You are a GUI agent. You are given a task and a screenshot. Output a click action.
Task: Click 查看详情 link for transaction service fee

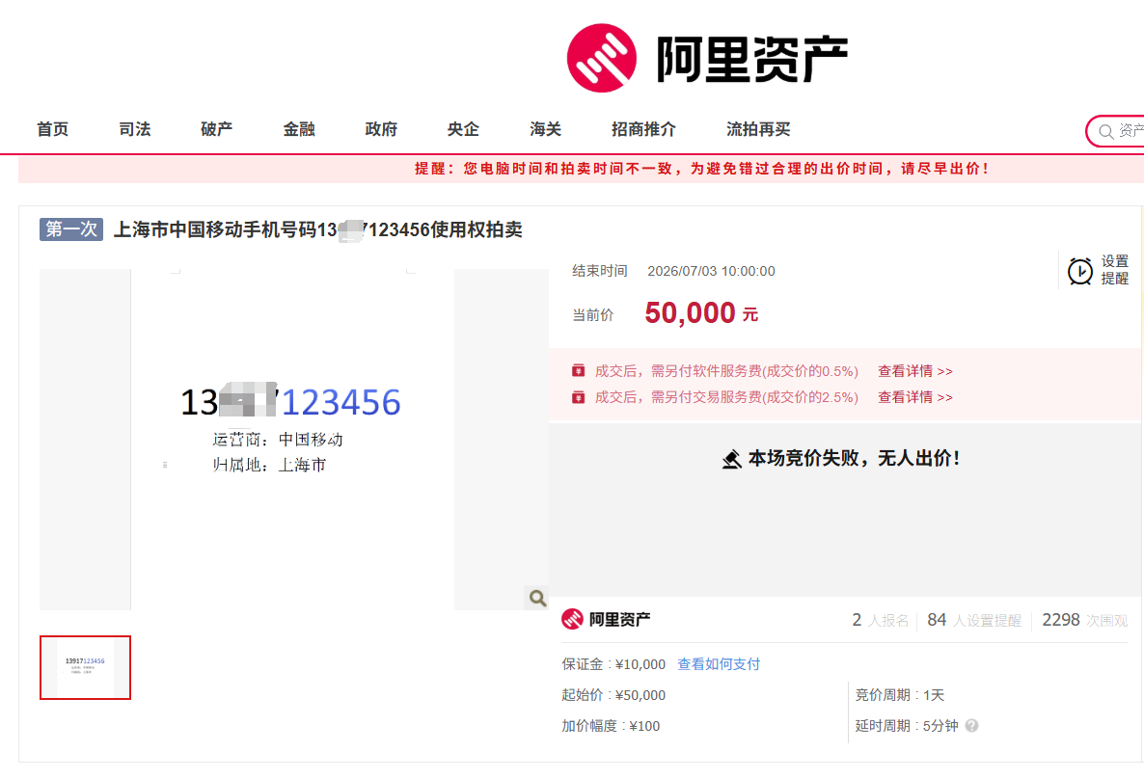(914, 397)
